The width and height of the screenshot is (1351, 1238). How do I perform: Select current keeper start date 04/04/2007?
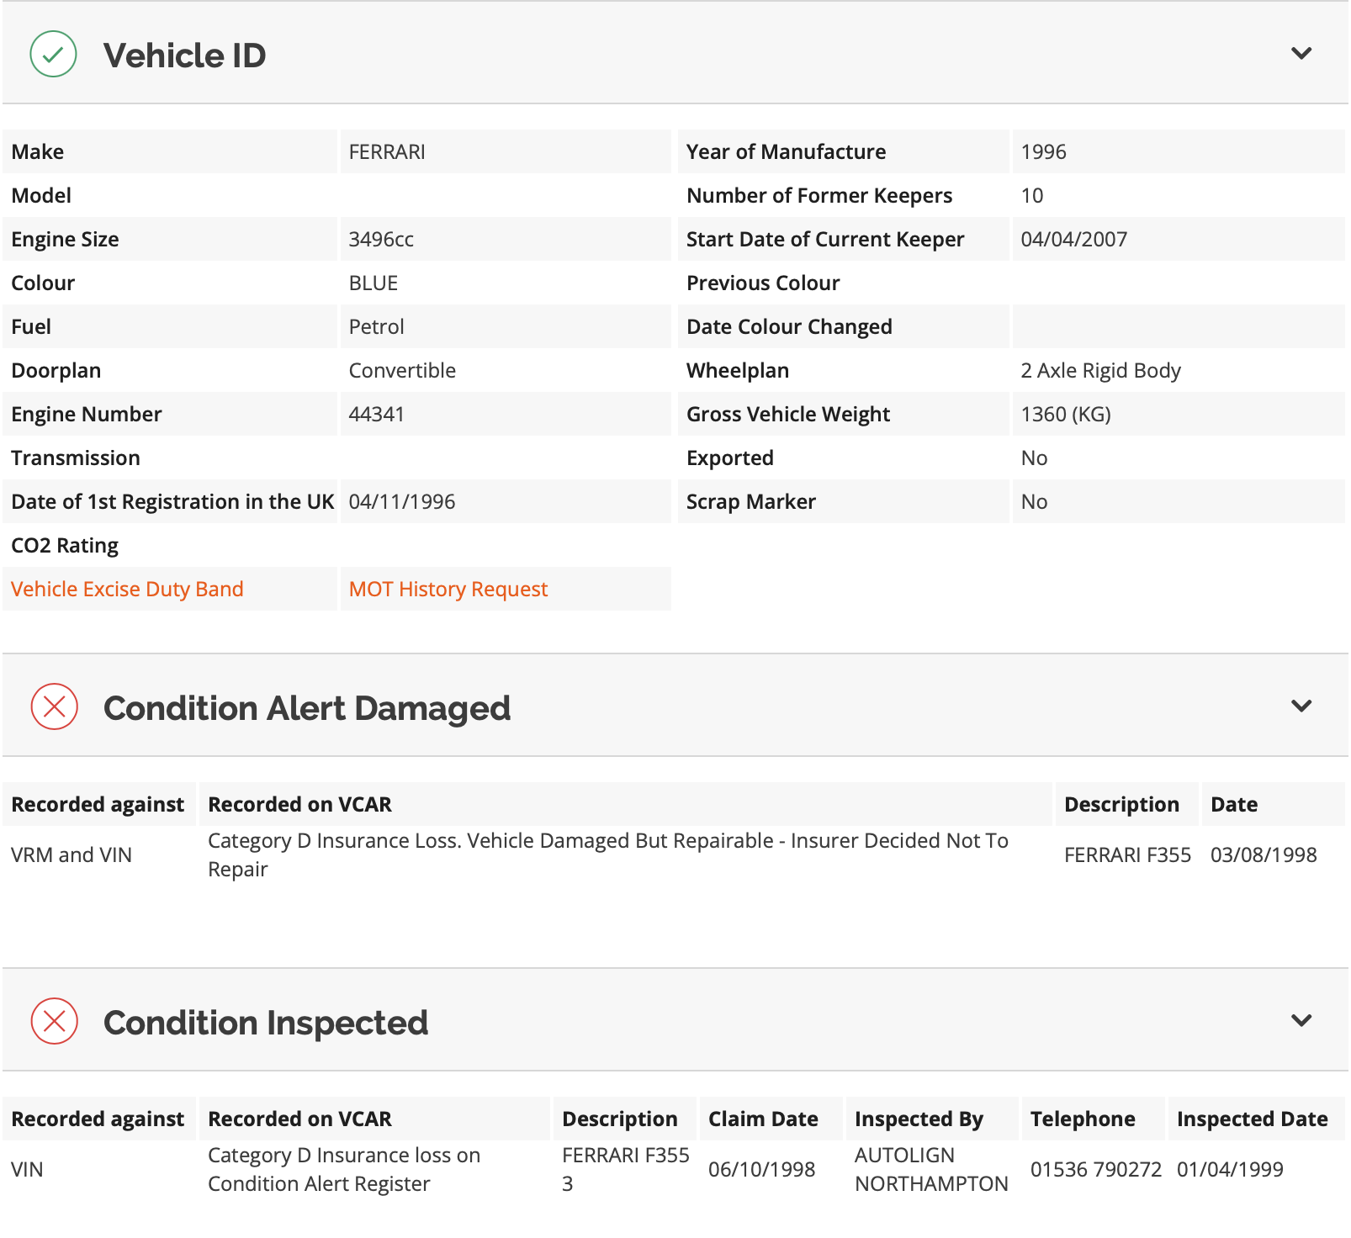pos(1074,240)
